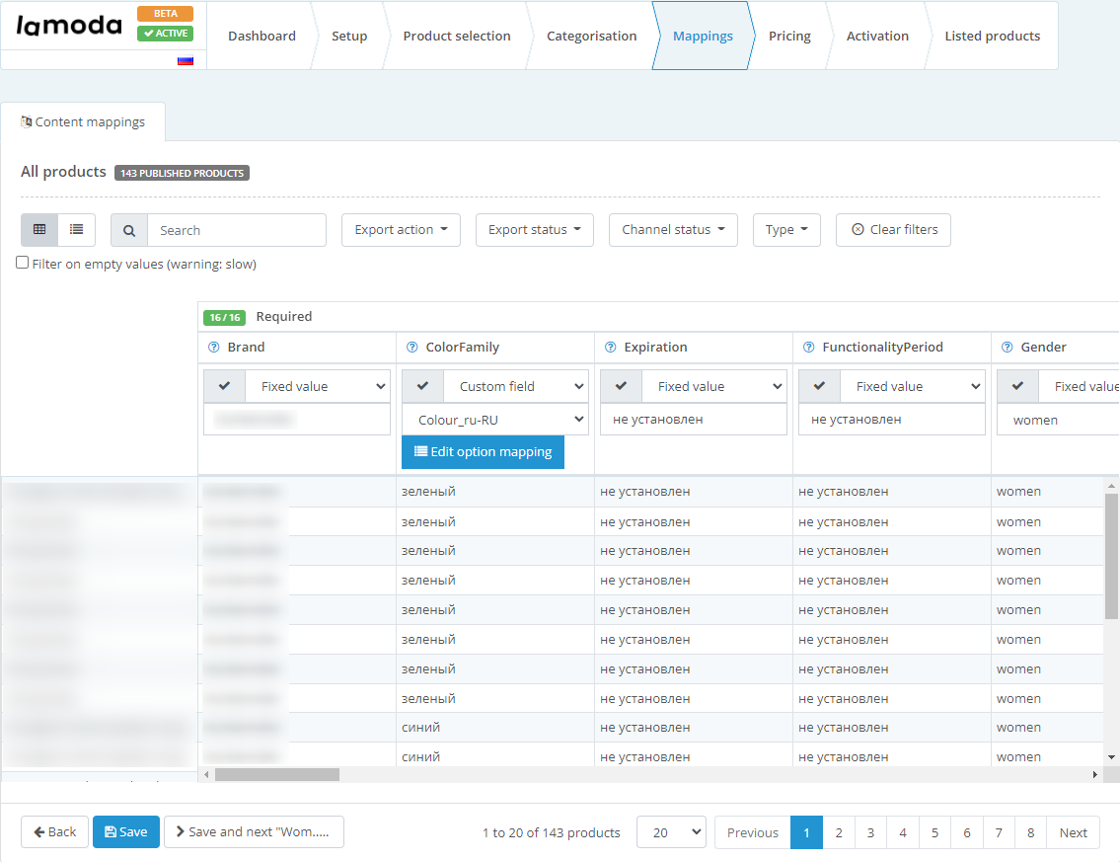Image resolution: width=1120 pixels, height=862 pixels.
Task: Click the vertical table scrollbar thumb
Action: pos(1111,556)
